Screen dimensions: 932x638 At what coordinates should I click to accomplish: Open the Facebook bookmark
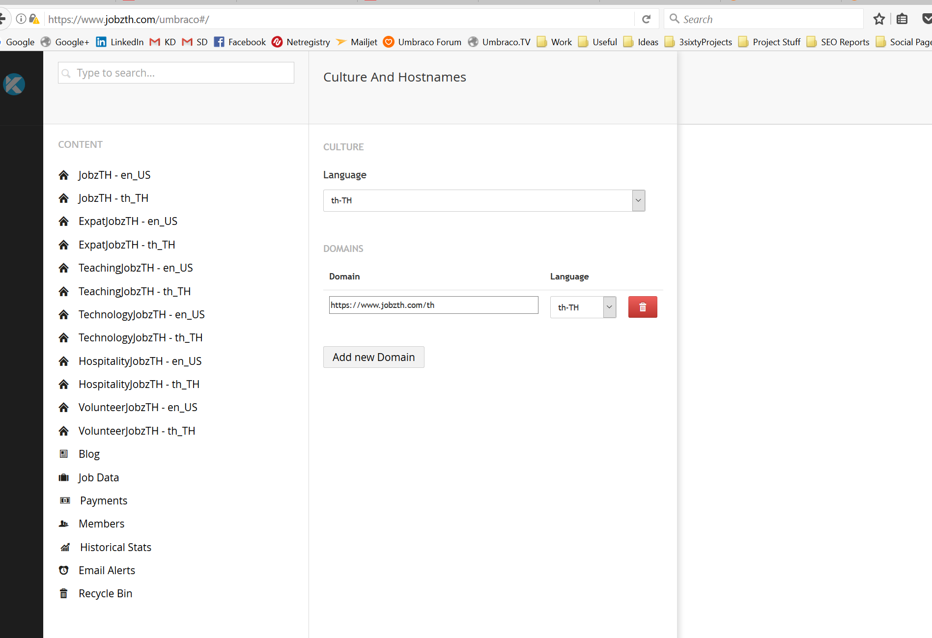tap(240, 42)
